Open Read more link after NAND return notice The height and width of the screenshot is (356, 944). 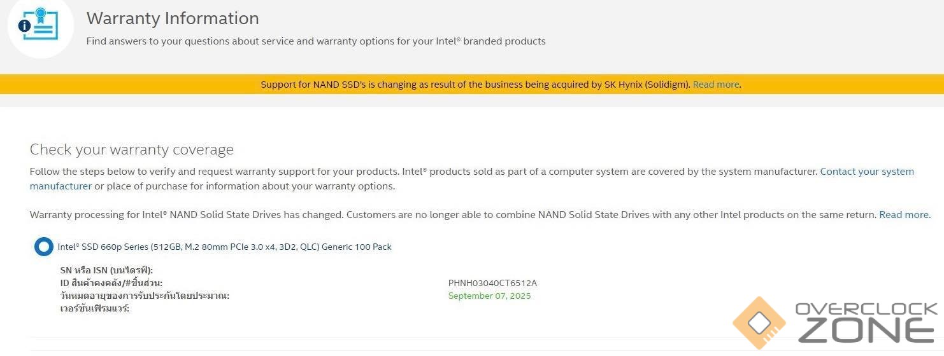point(904,215)
